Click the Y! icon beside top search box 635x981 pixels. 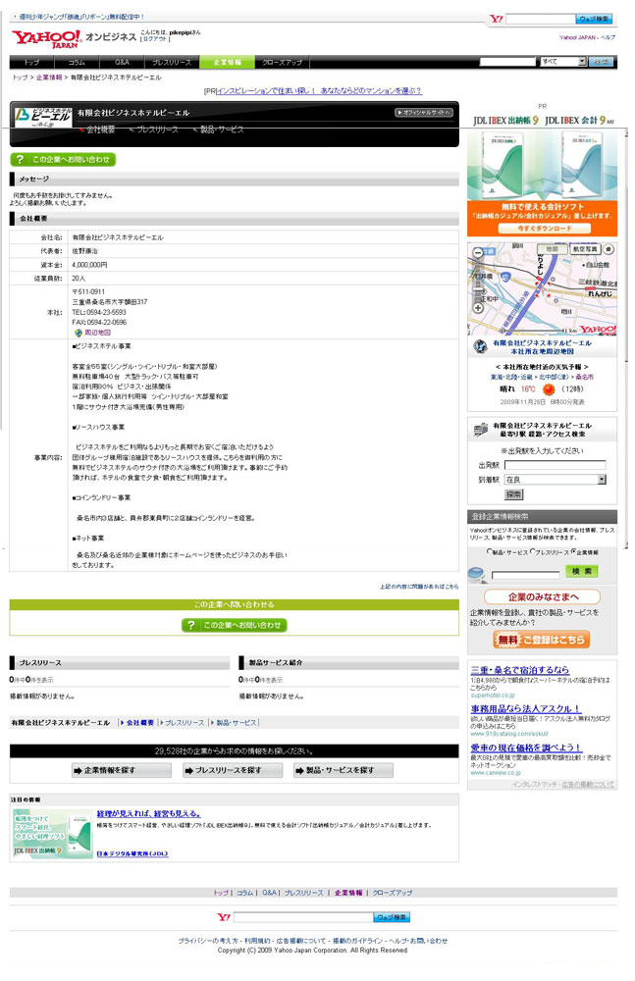[x=496, y=19]
